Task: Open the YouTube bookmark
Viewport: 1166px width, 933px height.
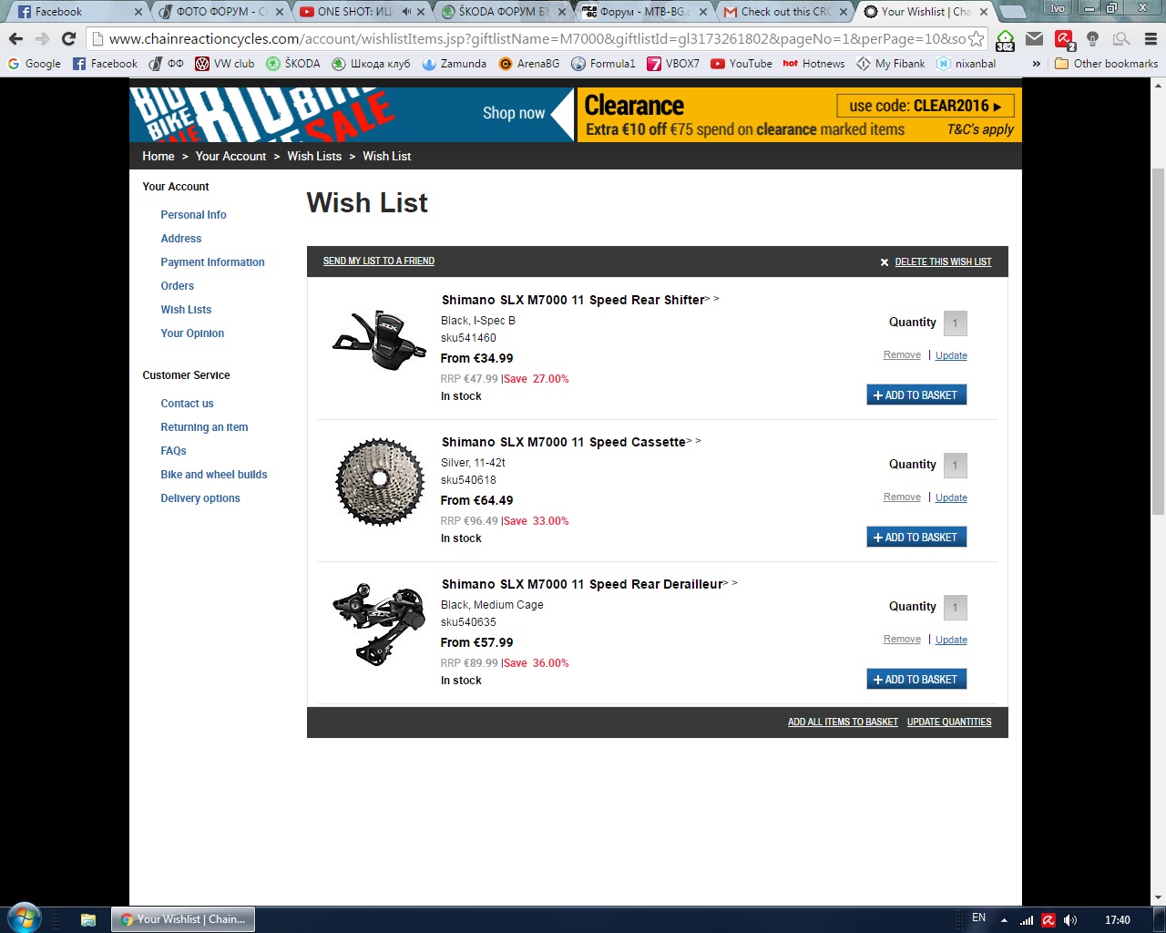Action: 741,64
